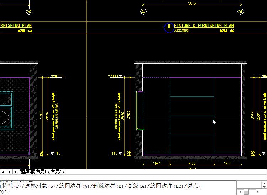This screenshot has width=267, height=195.
Task: Choose the 特性(P) command option
Action: 11,186
